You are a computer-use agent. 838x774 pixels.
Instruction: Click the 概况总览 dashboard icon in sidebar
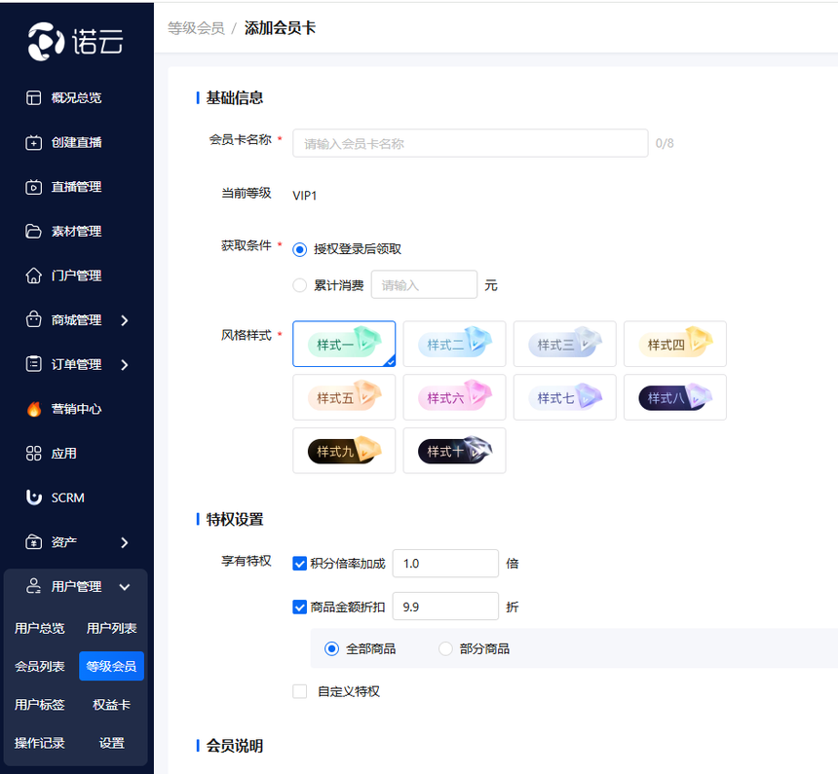point(33,97)
